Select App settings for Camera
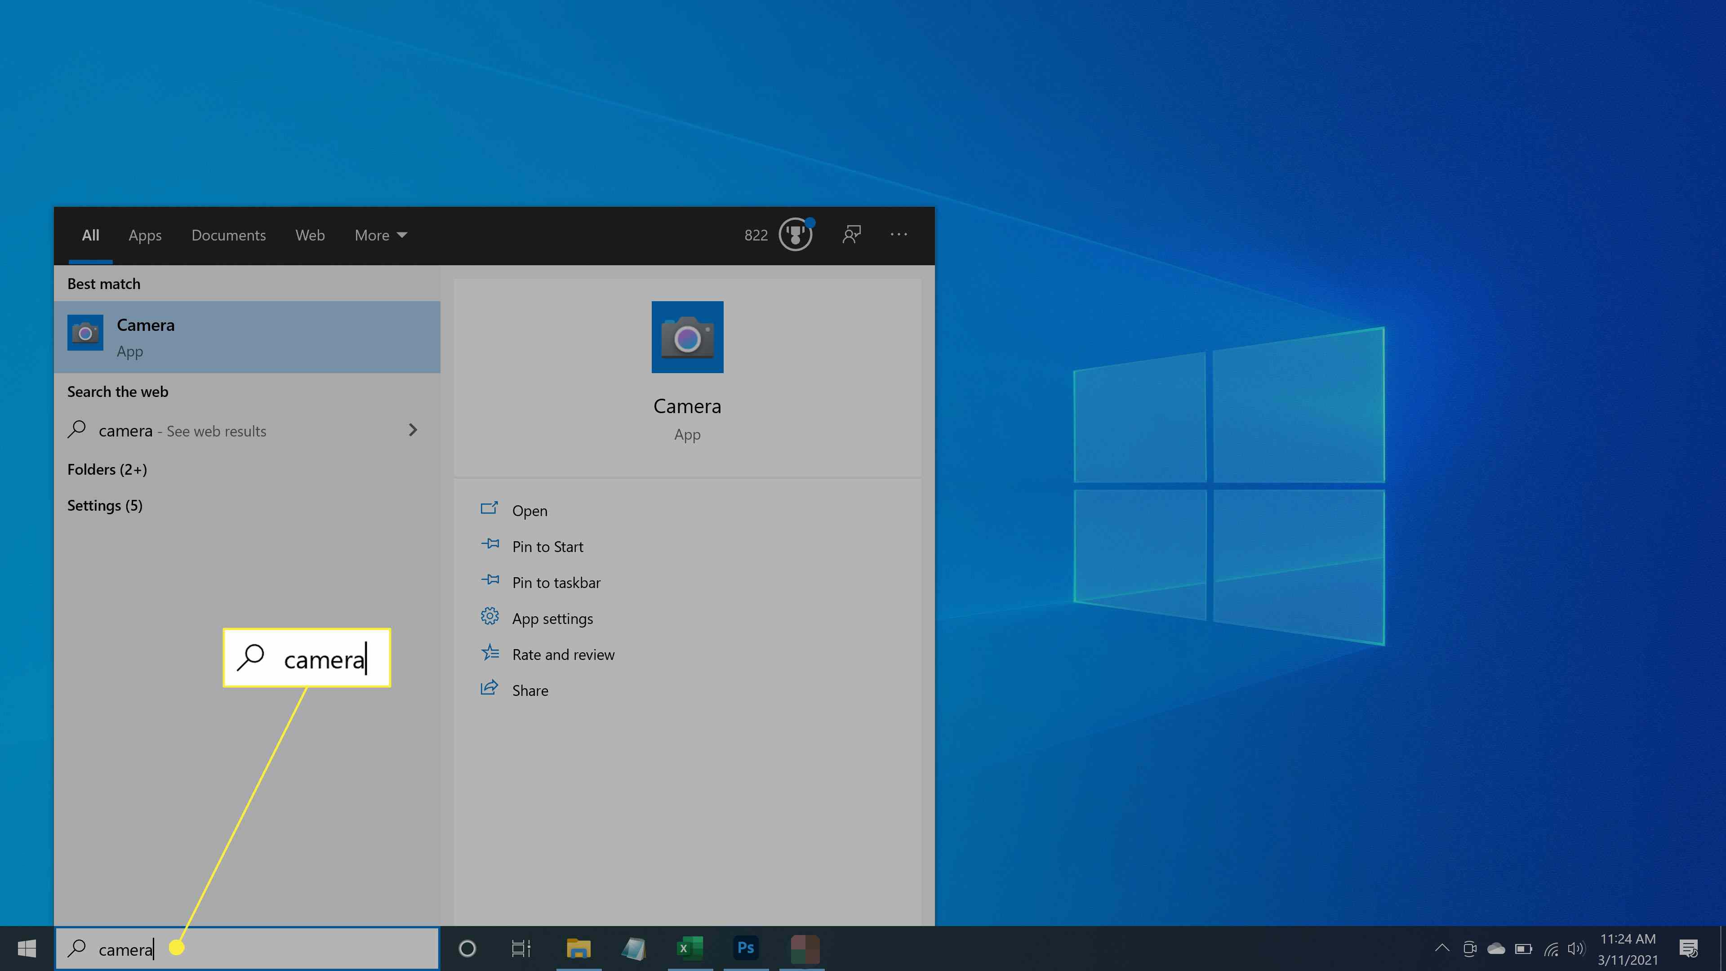 (552, 618)
